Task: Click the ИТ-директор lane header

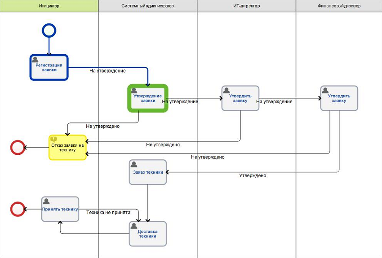Action: coord(247,6)
